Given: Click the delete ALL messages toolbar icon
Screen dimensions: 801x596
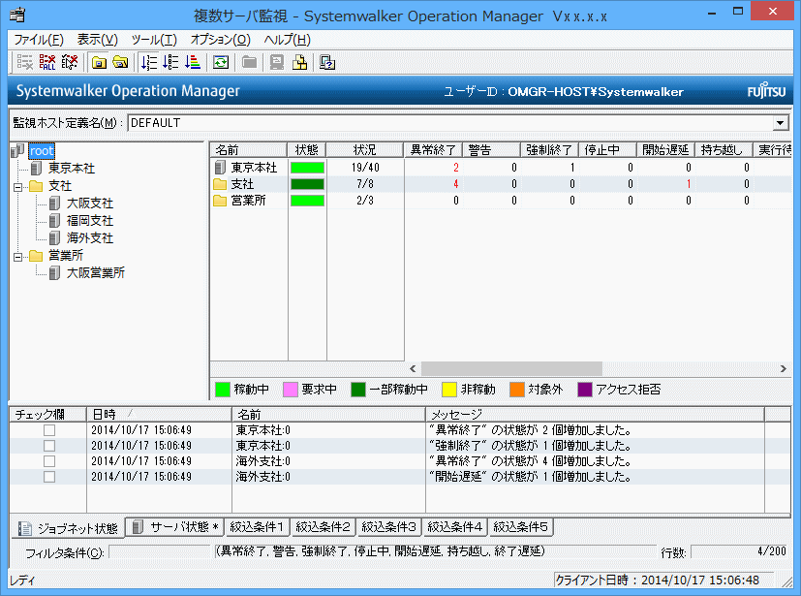Looking at the screenshot, I should [x=46, y=63].
